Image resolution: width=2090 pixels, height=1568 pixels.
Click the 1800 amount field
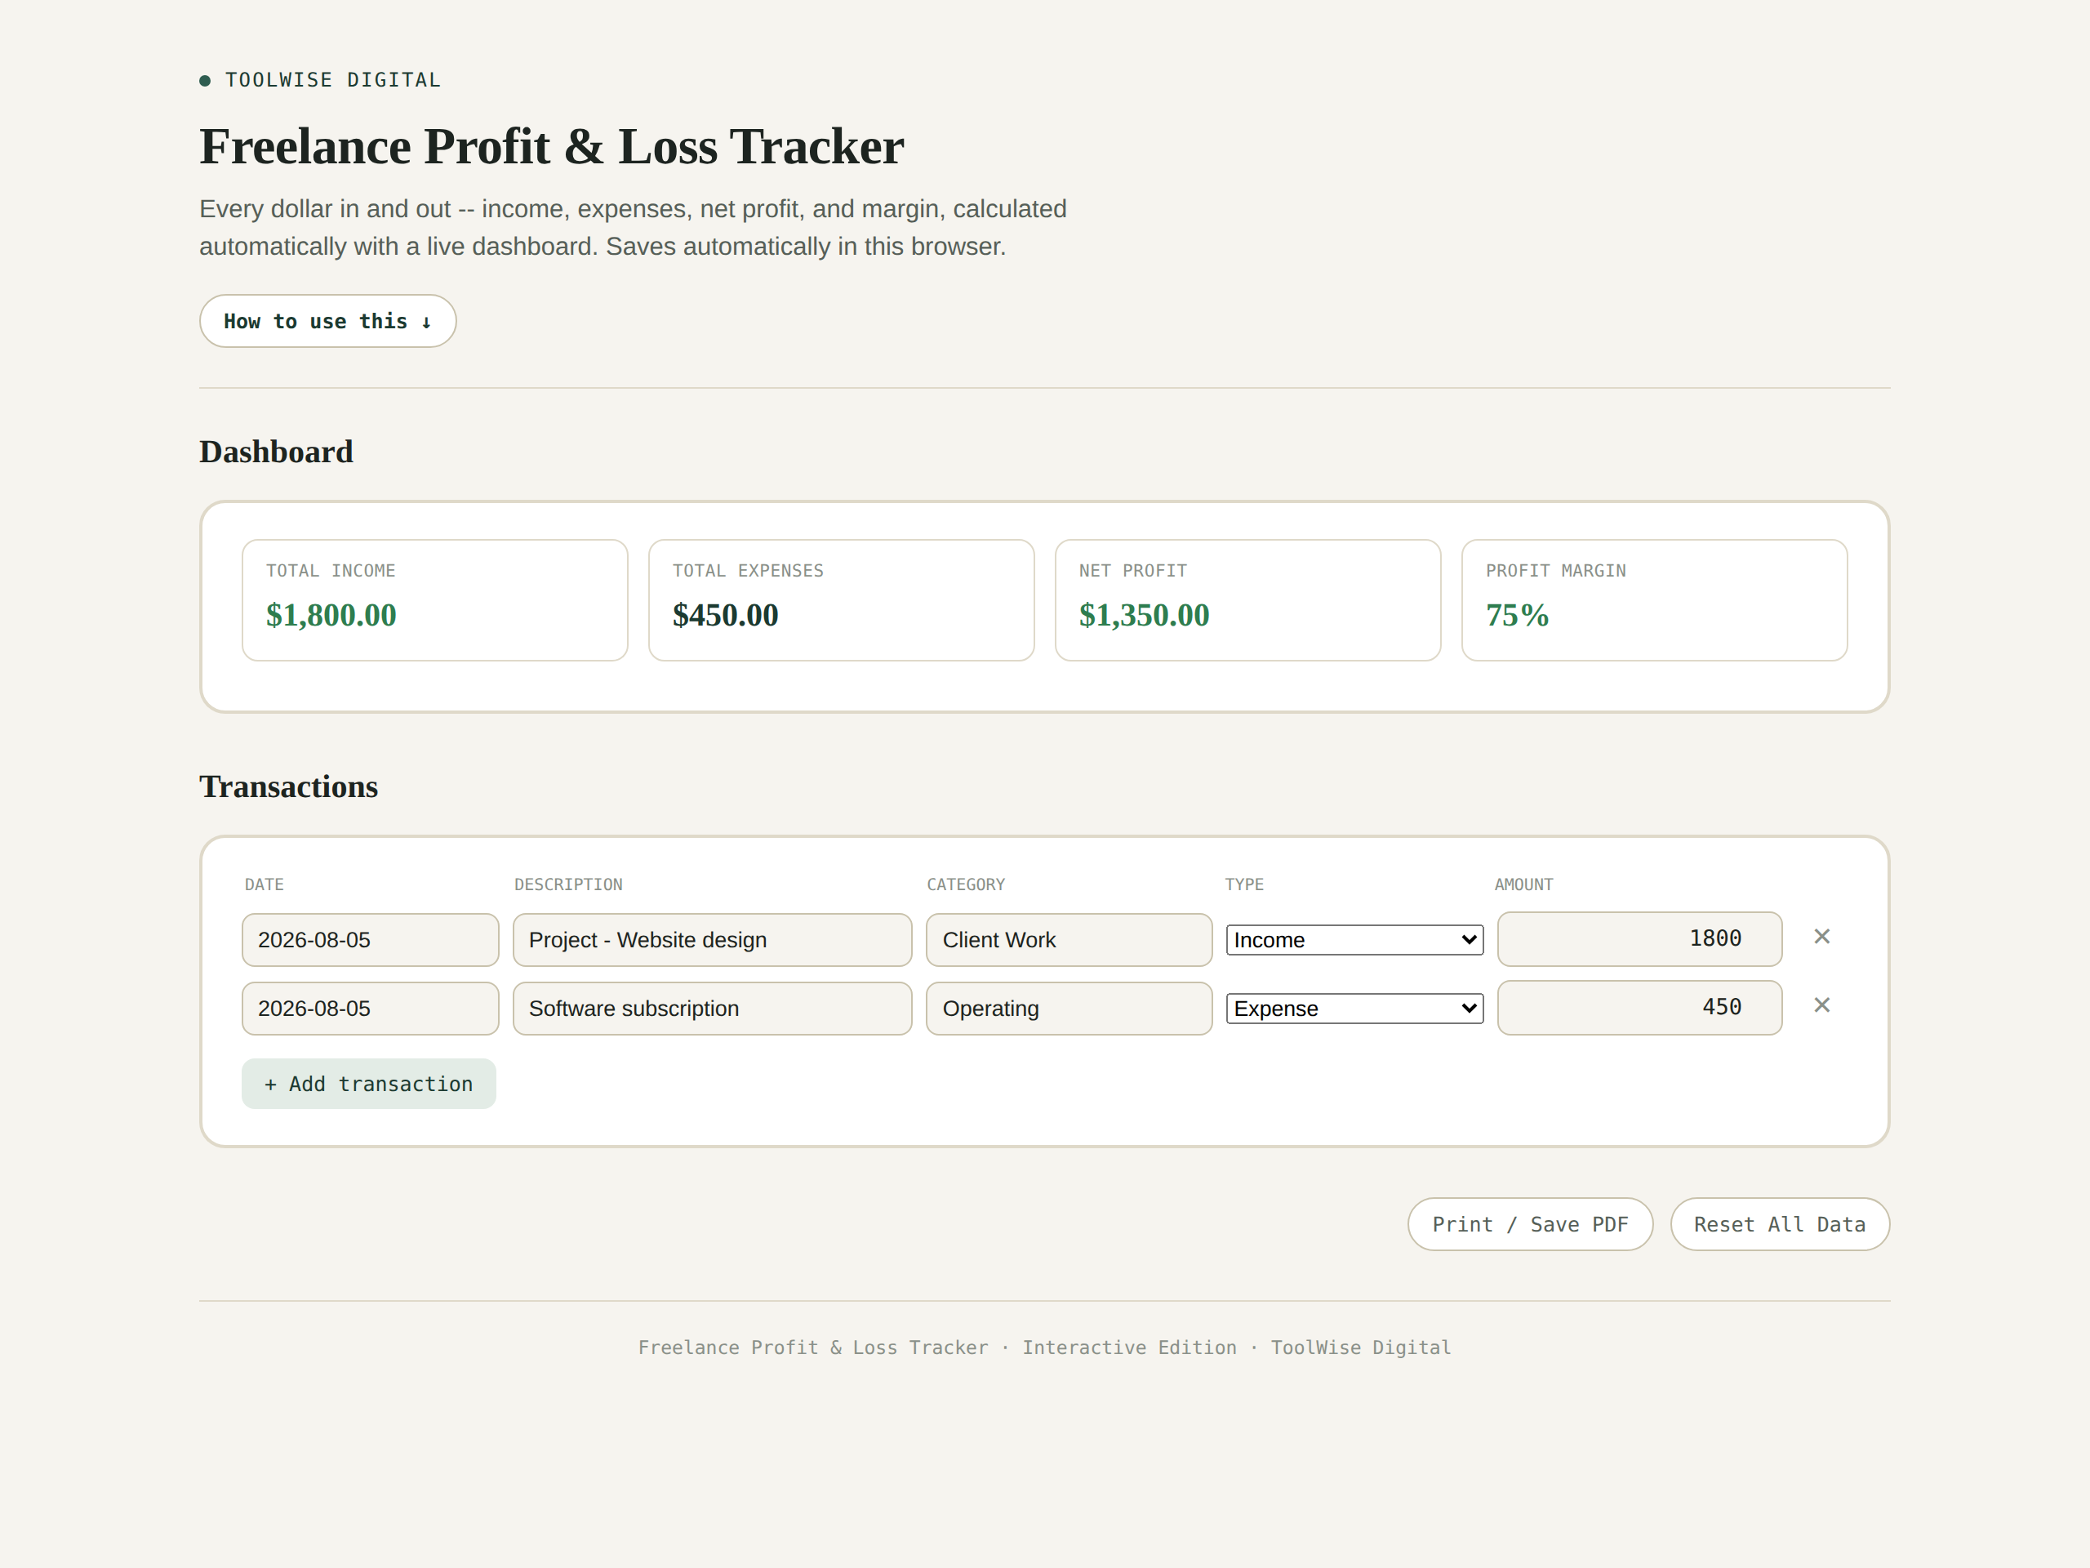point(1639,939)
